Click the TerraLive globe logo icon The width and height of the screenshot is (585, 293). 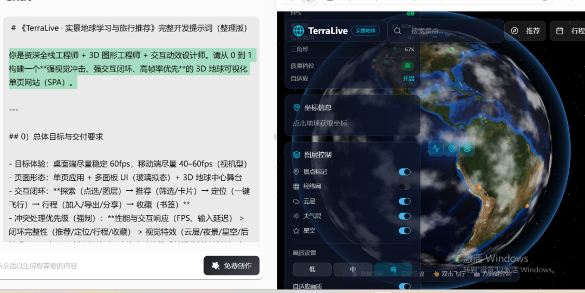click(x=298, y=31)
